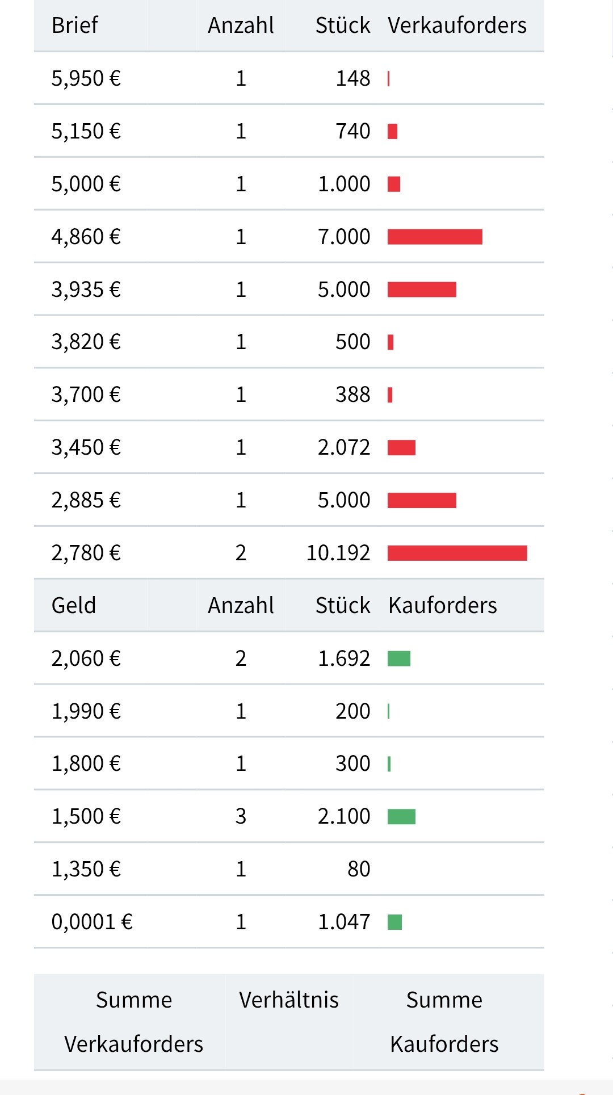Click the Summe Verkauforders header
The image size is (613, 1095).
(x=133, y=1022)
